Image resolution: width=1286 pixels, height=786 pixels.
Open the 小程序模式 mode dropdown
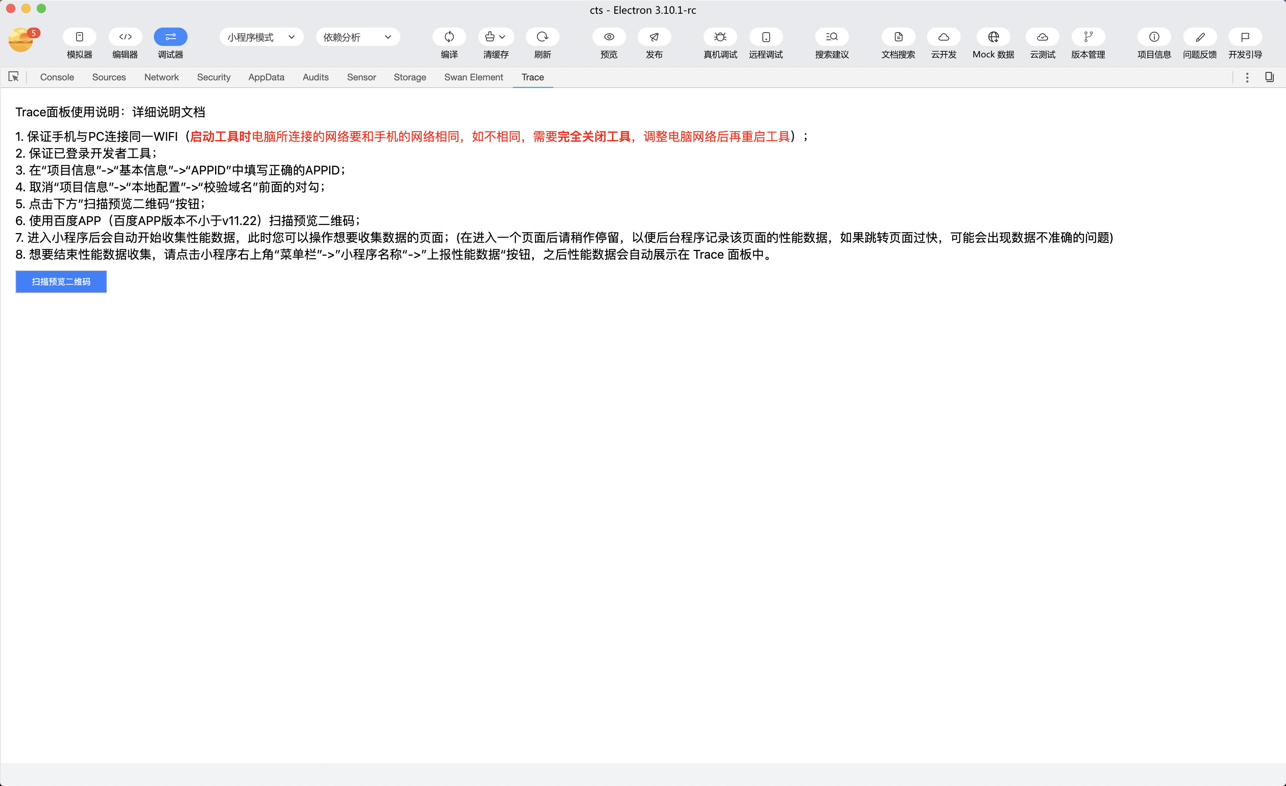[261, 37]
